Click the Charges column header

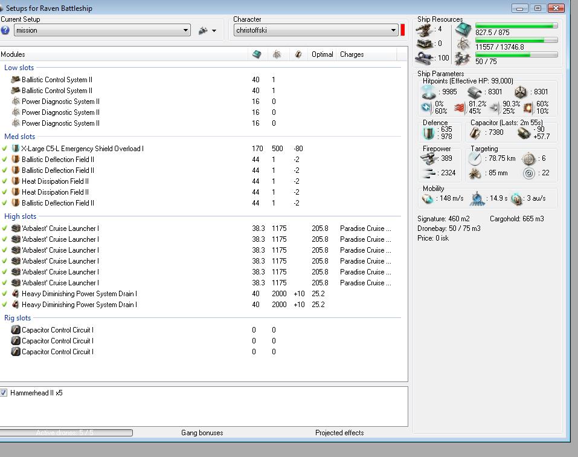tap(352, 54)
